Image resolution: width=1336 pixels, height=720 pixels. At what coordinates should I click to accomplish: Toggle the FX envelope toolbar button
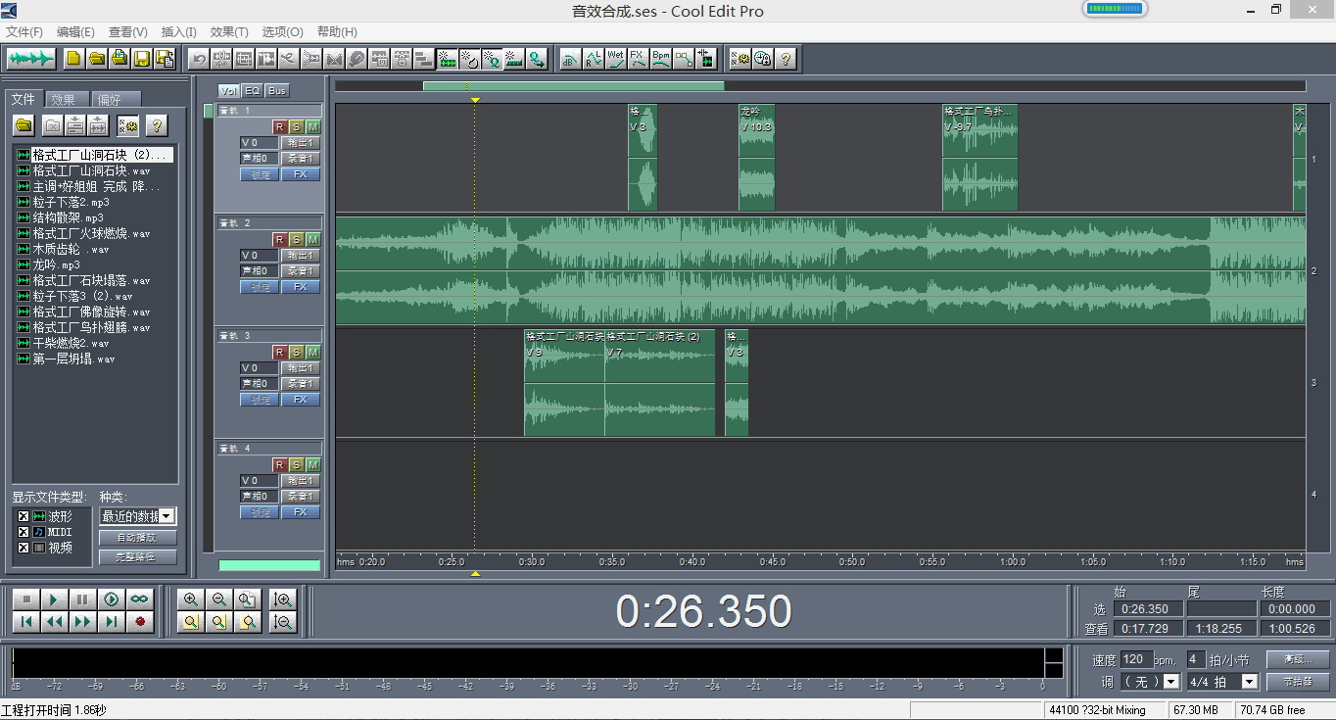[x=638, y=59]
